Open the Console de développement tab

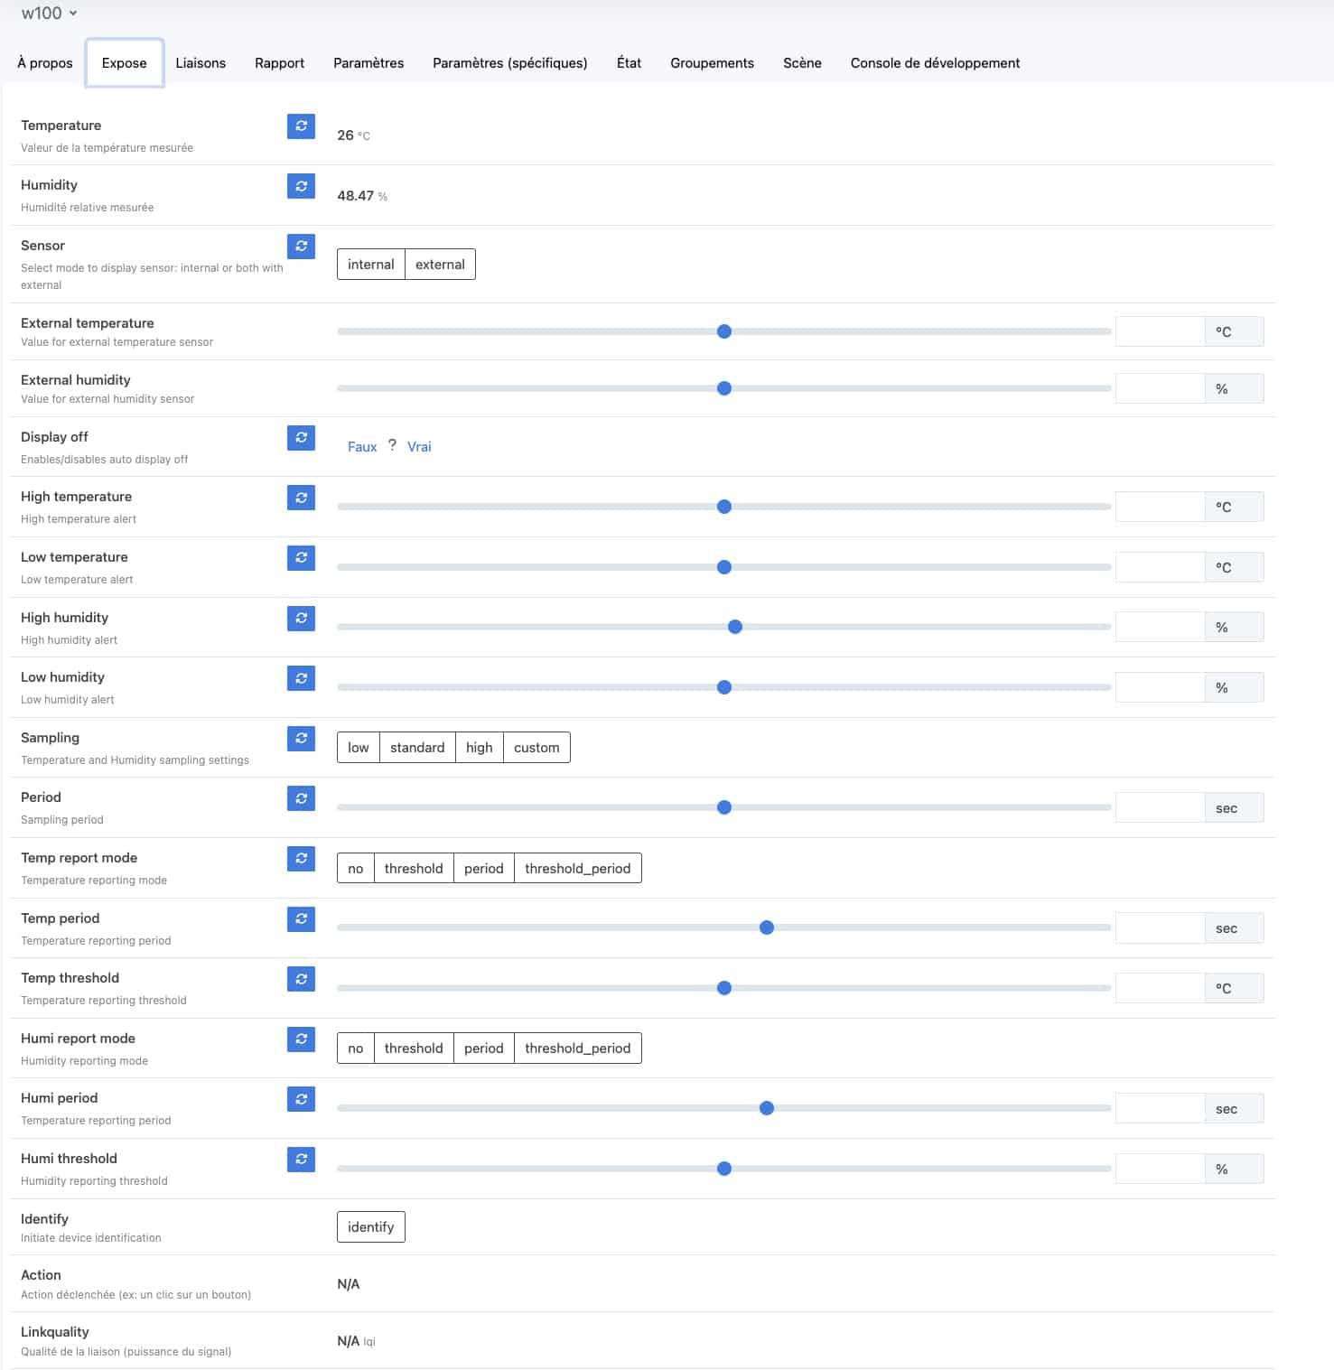935,63
